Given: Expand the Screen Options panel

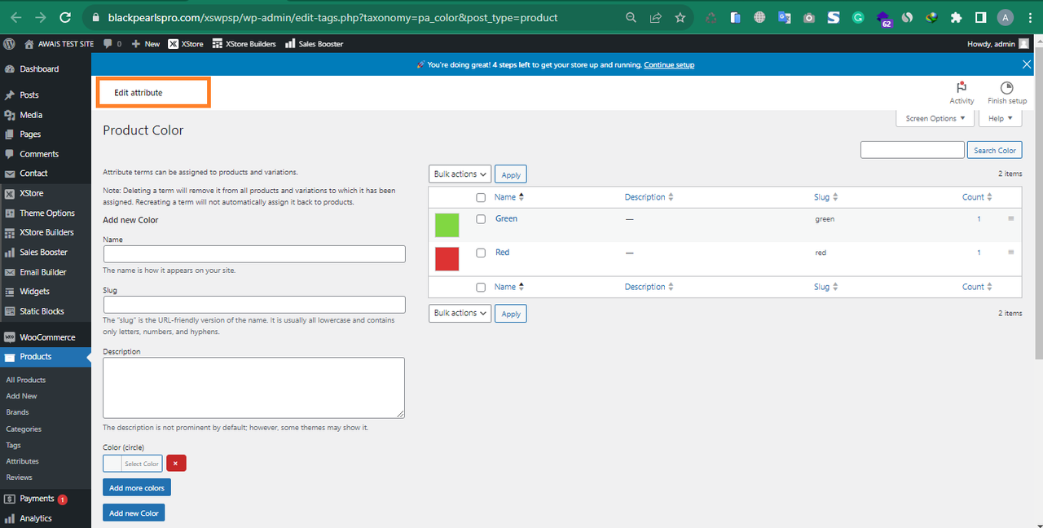Looking at the screenshot, I should coord(935,118).
